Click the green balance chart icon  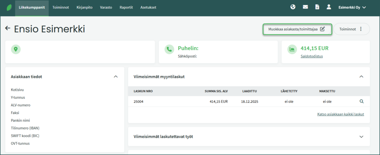coord(292,49)
